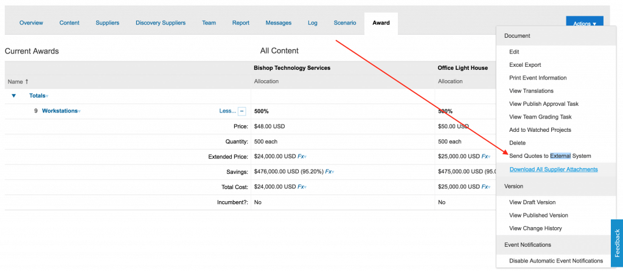Go to the Report tab
Viewport: 623px width, 271px height.
[x=241, y=22]
